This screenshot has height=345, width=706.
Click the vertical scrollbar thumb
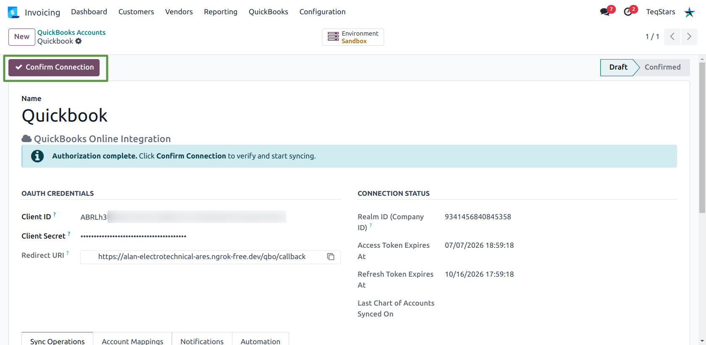(702, 137)
